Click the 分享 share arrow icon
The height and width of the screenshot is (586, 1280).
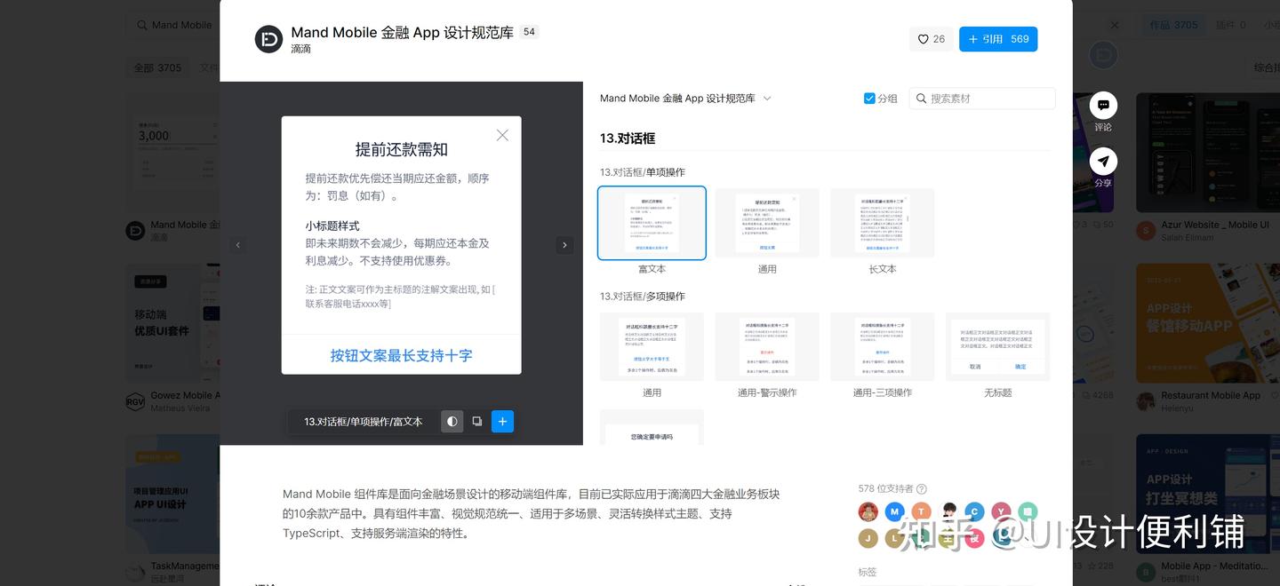pyautogui.click(x=1103, y=161)
